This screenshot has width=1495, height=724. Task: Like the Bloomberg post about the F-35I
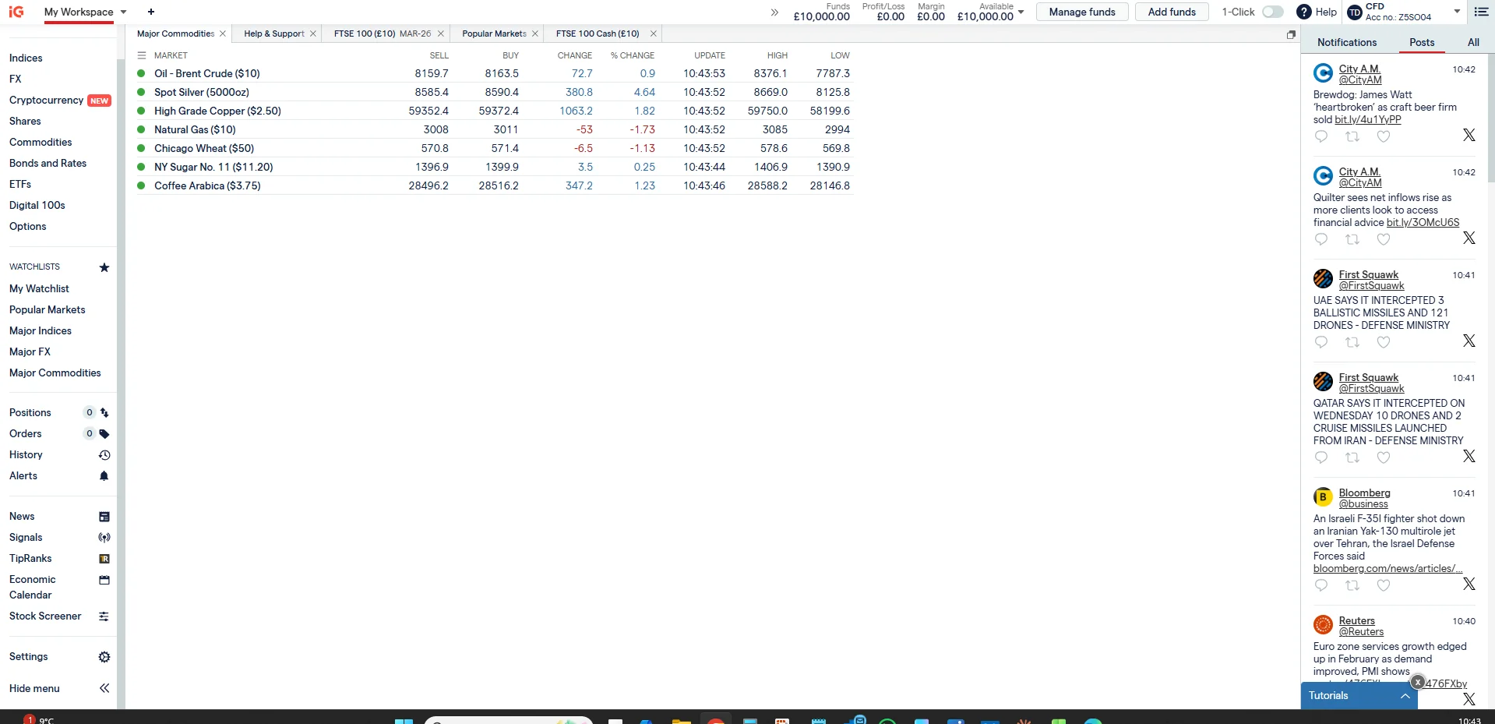coord(1384,585)
